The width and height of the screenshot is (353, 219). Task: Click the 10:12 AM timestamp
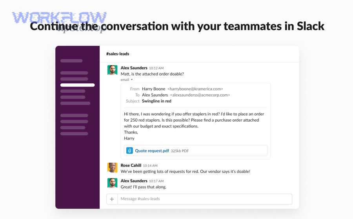pos(156,68)
